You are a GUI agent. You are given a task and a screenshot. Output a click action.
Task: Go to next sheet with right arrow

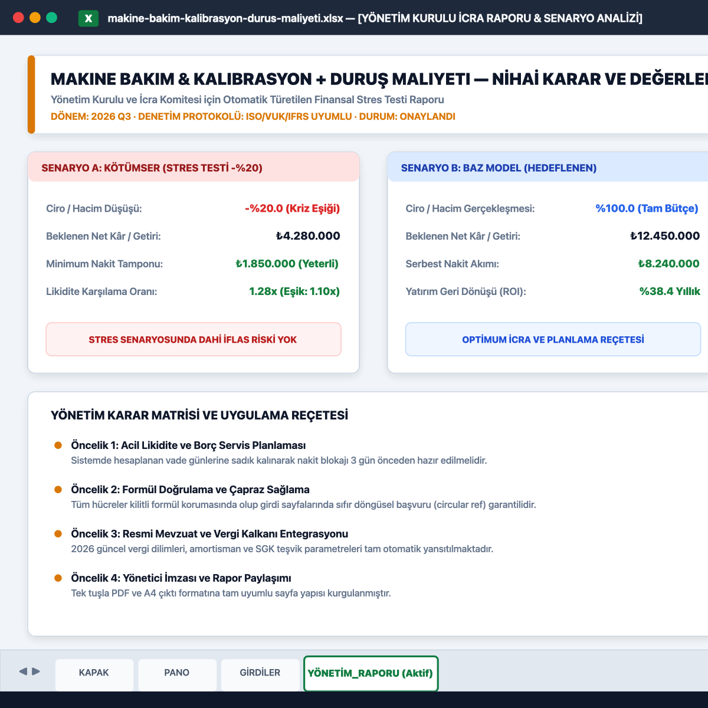click(x=36, y=671)
